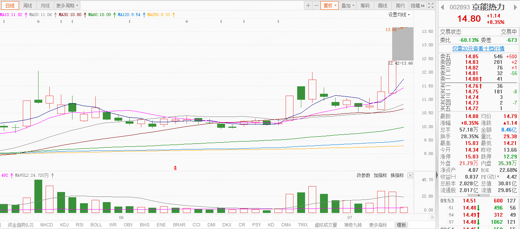Close the volume indicator panel
This screenshot has width=520, height=229.
410,176
